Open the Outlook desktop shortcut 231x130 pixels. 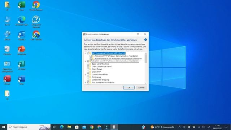pos(22,35)
